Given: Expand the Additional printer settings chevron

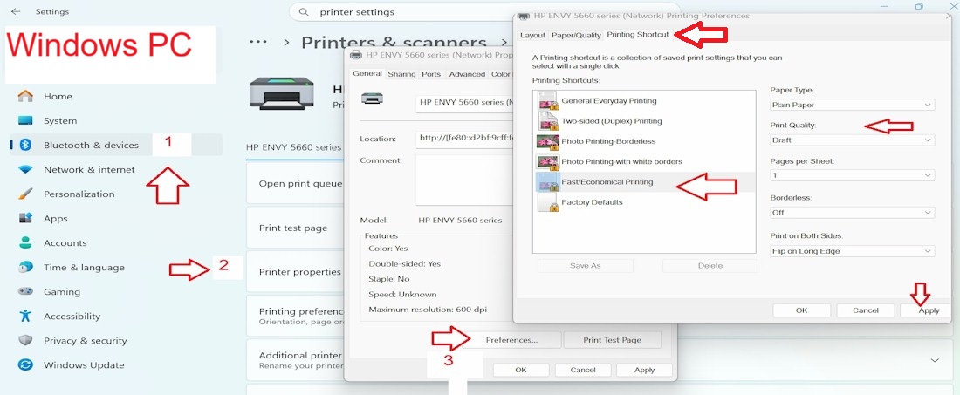Looking at the screenshot, I should [x=935, y=360].
